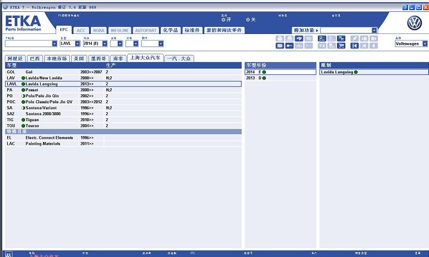
Task: Click the greyed single back-arrow icon
Action: [x=374, y=45]
